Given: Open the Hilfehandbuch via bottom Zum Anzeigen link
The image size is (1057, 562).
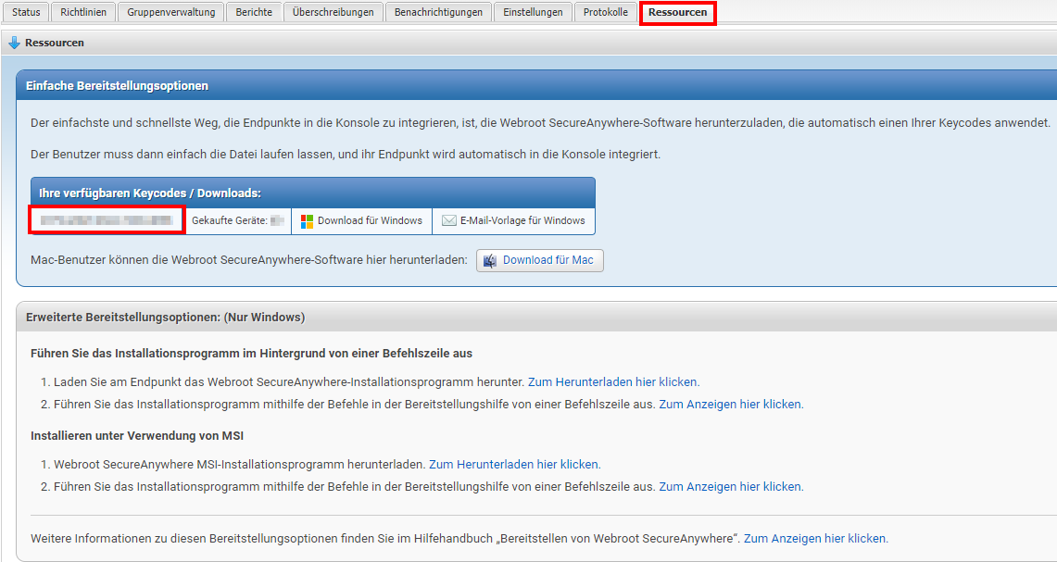Looking at the screenshot, I should [x=815, y=538].
